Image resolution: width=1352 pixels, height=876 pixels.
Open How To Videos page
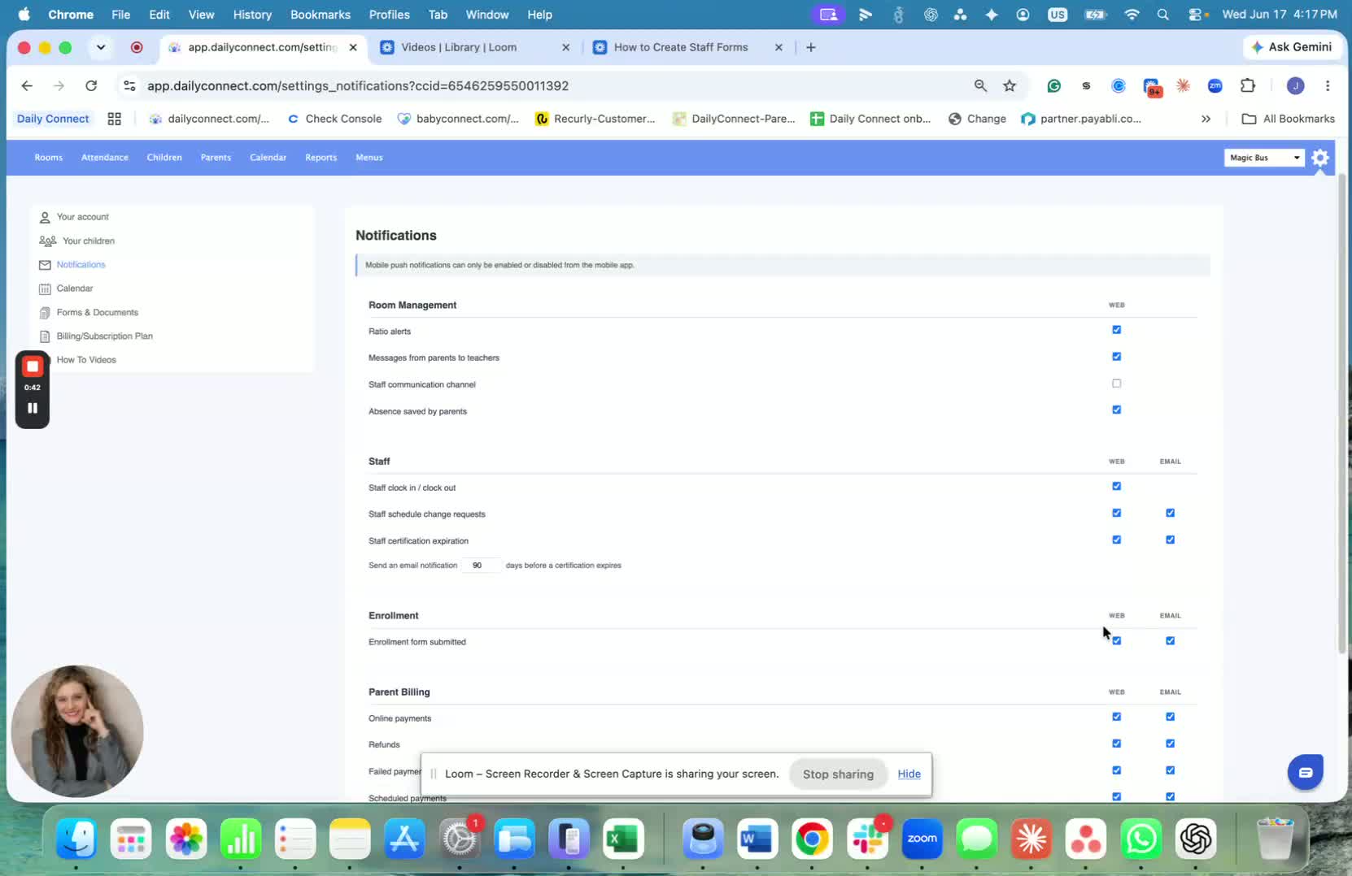coord(86,359)
